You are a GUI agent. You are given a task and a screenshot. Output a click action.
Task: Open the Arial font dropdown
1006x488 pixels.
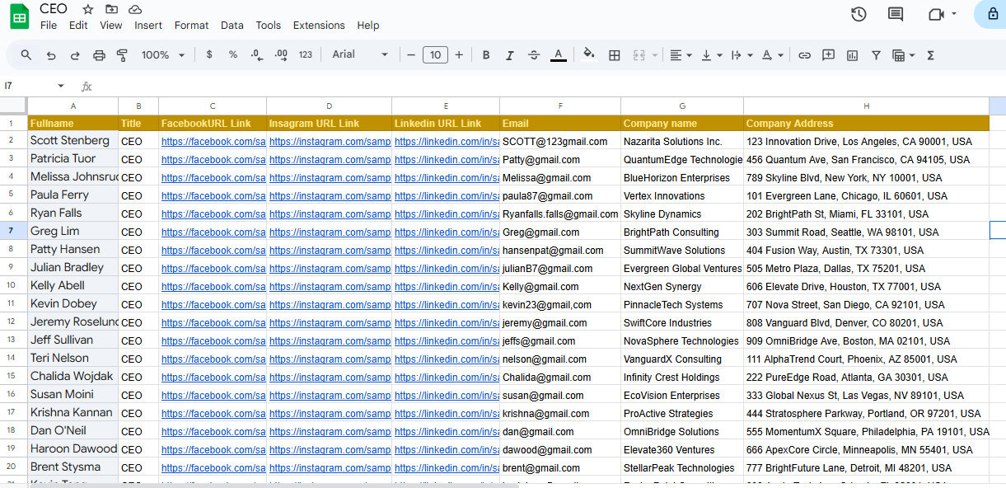coord(360,54)
